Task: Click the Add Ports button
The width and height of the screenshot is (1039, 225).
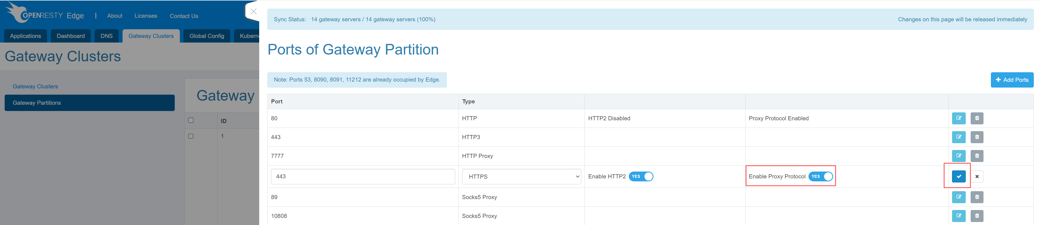Action: pyautogui.click(x=1012, y=80)
